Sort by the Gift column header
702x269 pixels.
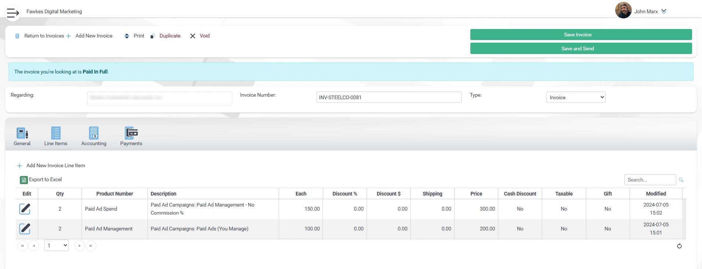point(608,194)
